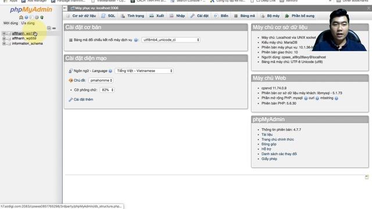This screenshot has width=372, height=209.
Task: Collapse all navigation tree items icon
Action: coord(49,28)
